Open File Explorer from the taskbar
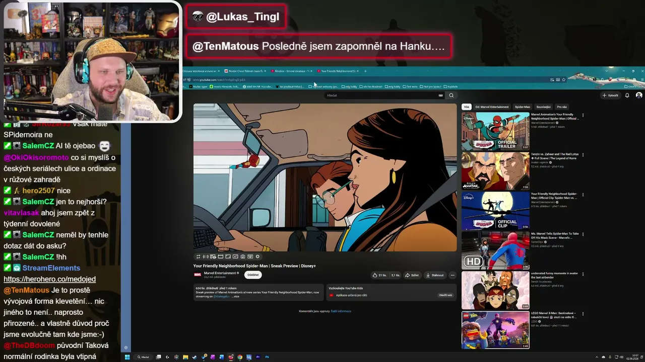Screen dimensions: 645x362 [x=185, y=357]
